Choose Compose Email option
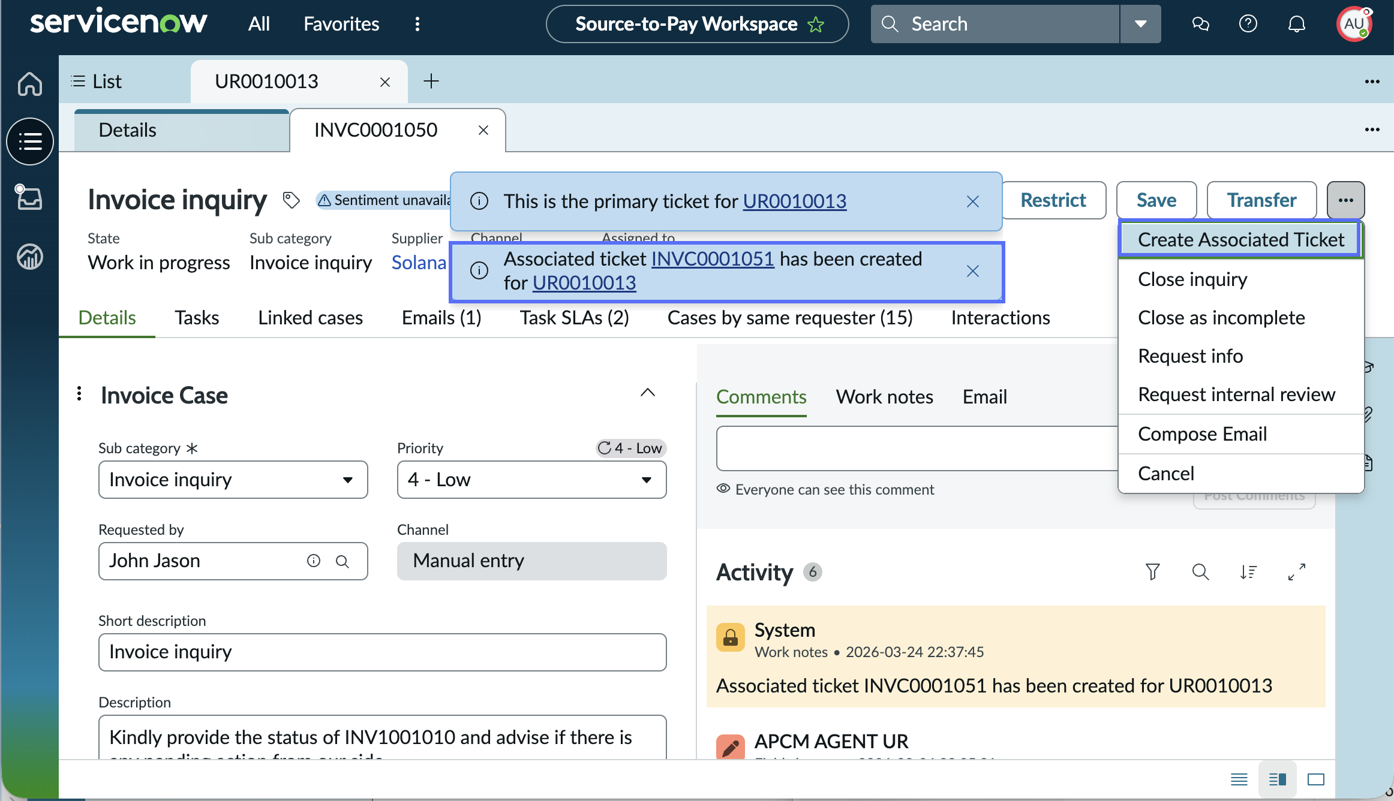The height and width of the screenshot is (801, 1394). [x=1241, y=434]
